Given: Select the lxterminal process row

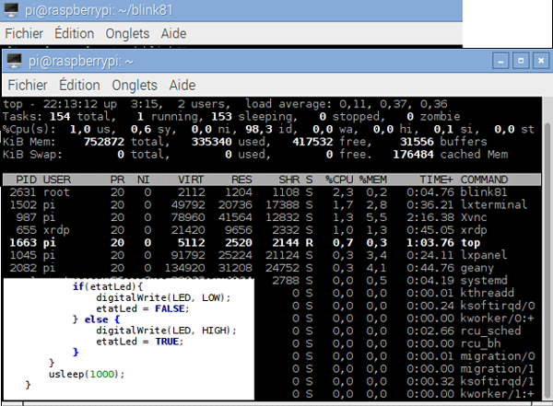Looking at the screenshot, I should [272, 204].
